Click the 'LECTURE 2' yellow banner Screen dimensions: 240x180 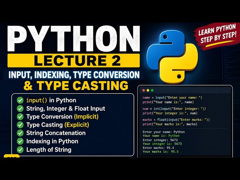(73, 60)
